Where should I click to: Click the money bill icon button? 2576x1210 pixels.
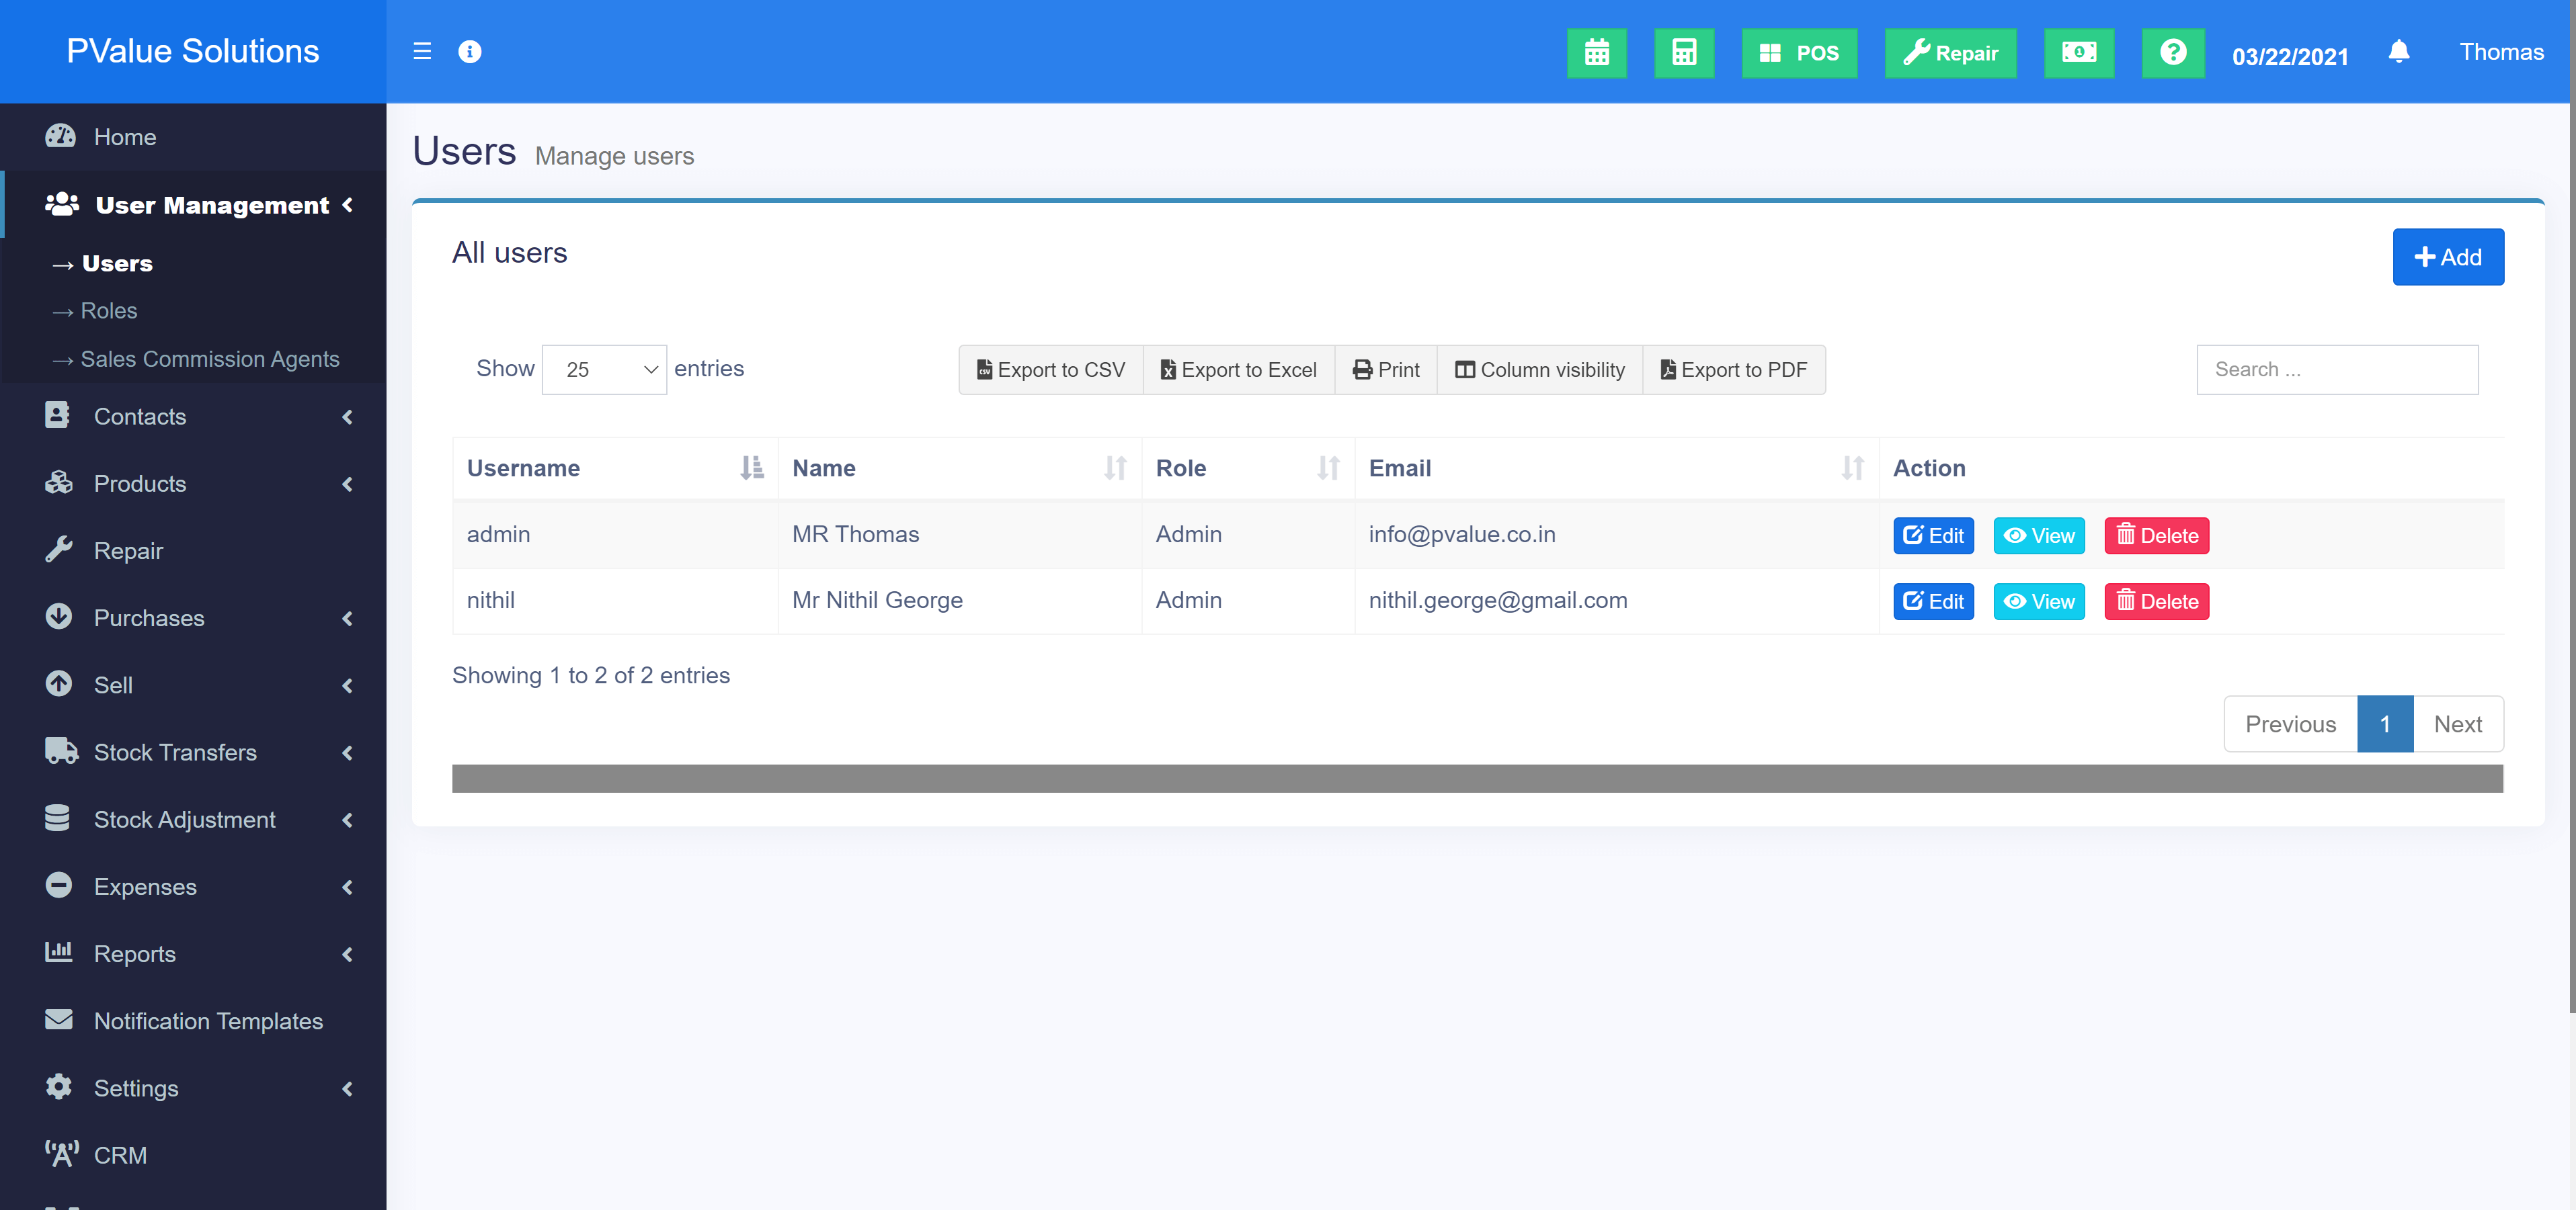coord(2078,53)
